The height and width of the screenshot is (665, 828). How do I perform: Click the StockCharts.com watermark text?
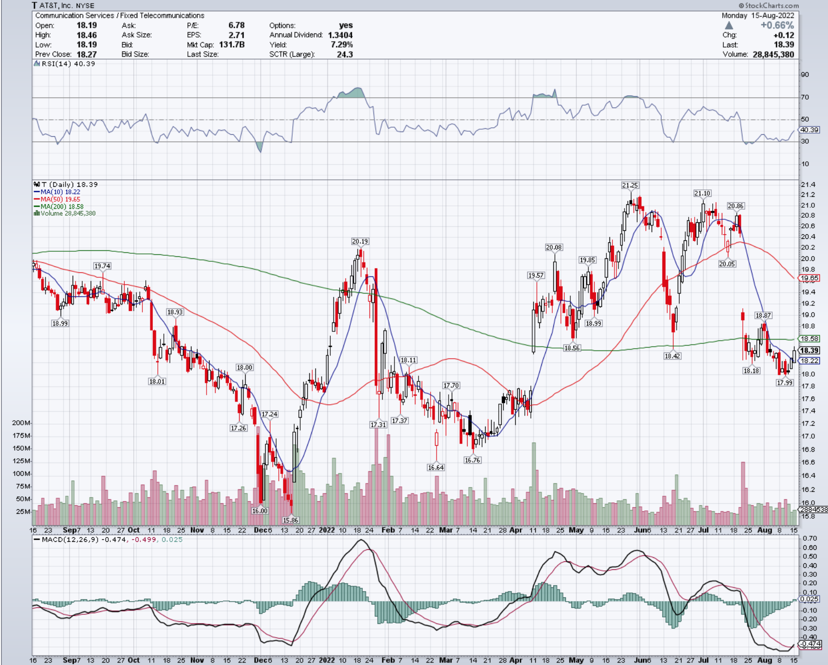click(768, 6)
